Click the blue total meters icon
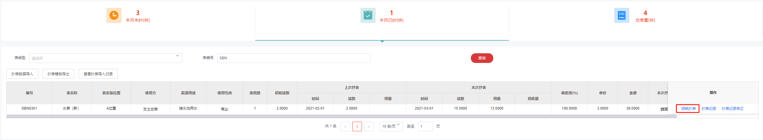The image size is (763, 140). (621, 15)
